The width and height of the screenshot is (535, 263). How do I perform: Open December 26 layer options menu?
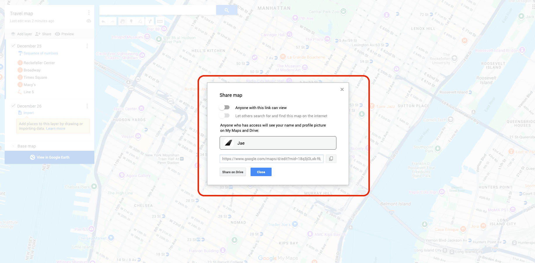pyautogui.click(x=87, y=106)
